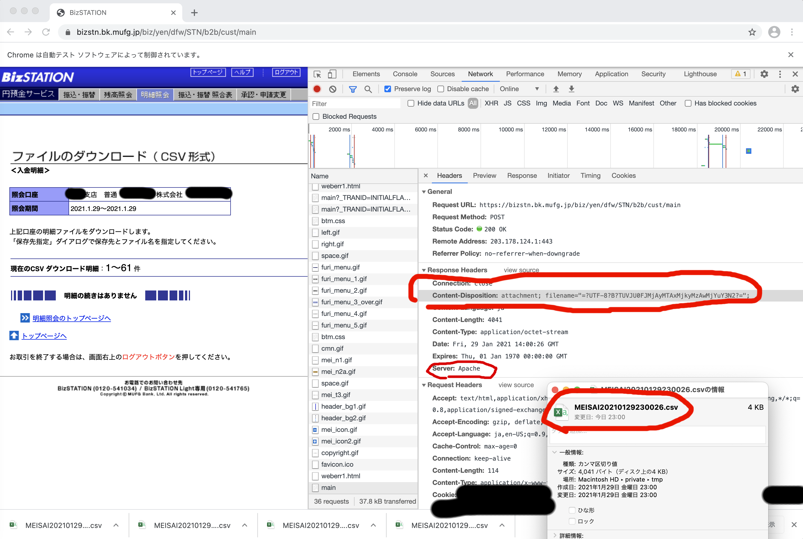
Task: Check ロック checkbox in file info window
Action: tap(572, 521)
